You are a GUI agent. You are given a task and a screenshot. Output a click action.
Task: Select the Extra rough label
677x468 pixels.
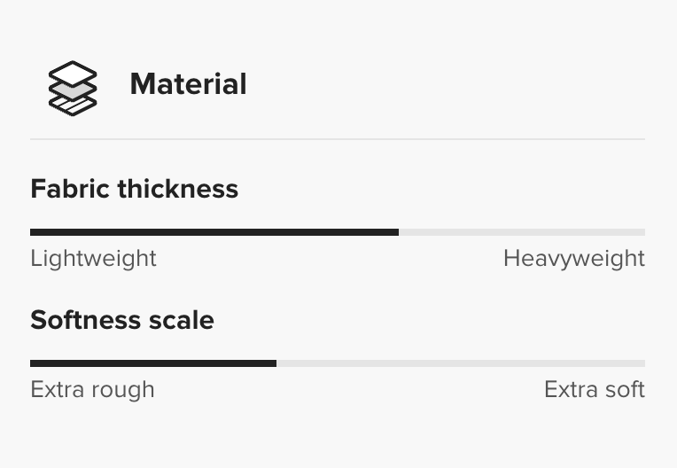pos(92,390)
